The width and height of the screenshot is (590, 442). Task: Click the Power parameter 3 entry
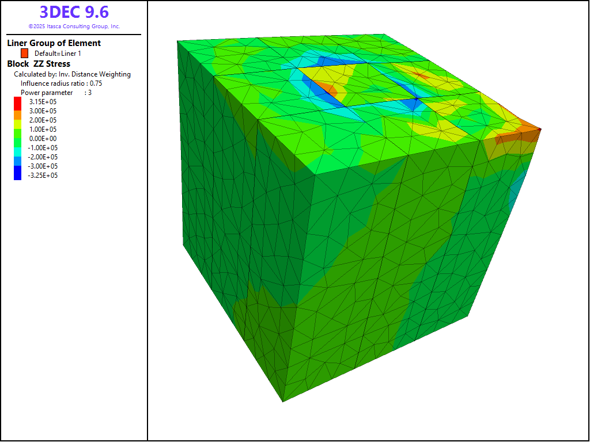pos(56,93)
